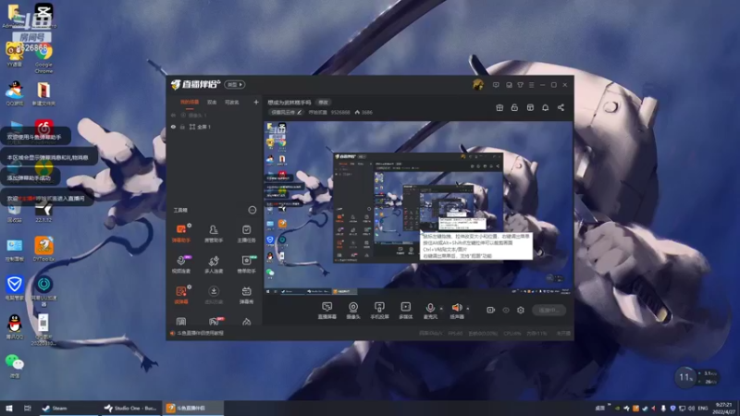
Task: Open the DYToolEx desktop icon
Action: pos(43,249)
